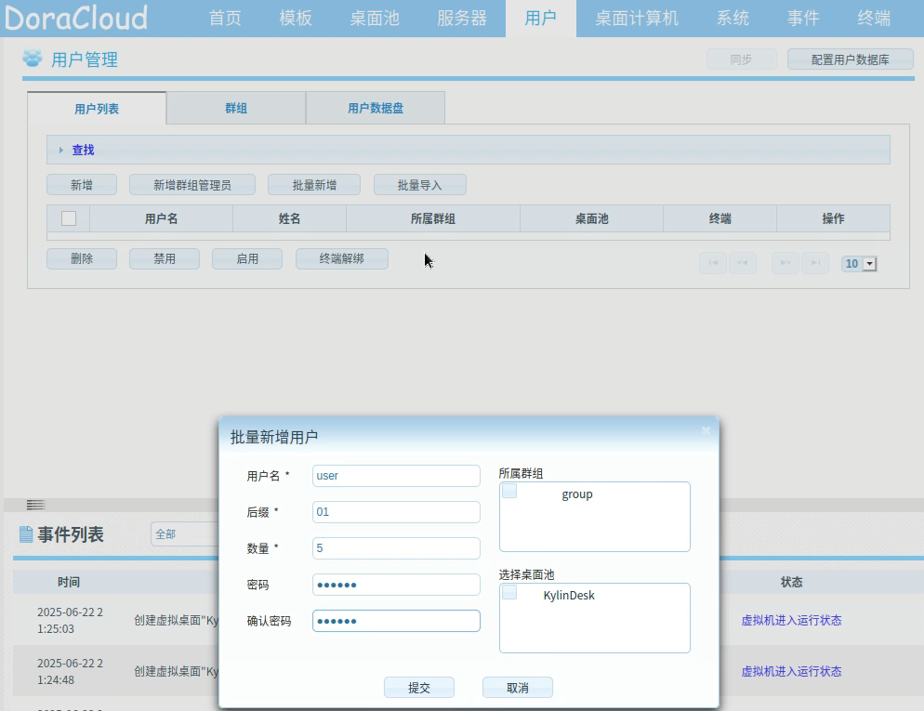Submit the batch user form via 提交

[418, 687]
